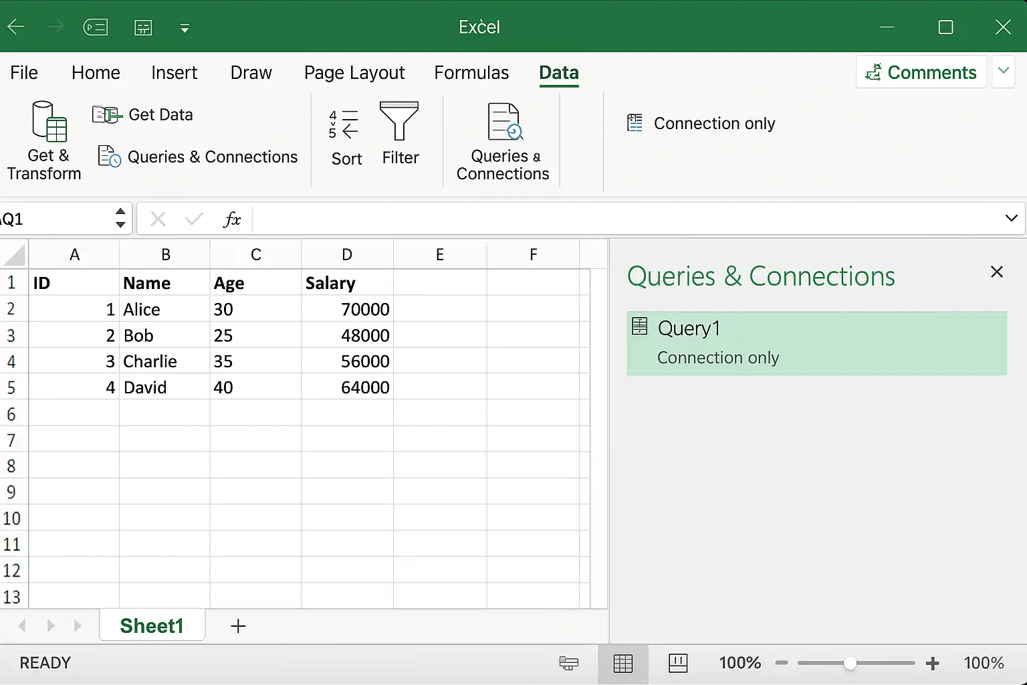Click the Comments button
The height and width of the screenshot is (685, 1027).
(x=921, y=72)
